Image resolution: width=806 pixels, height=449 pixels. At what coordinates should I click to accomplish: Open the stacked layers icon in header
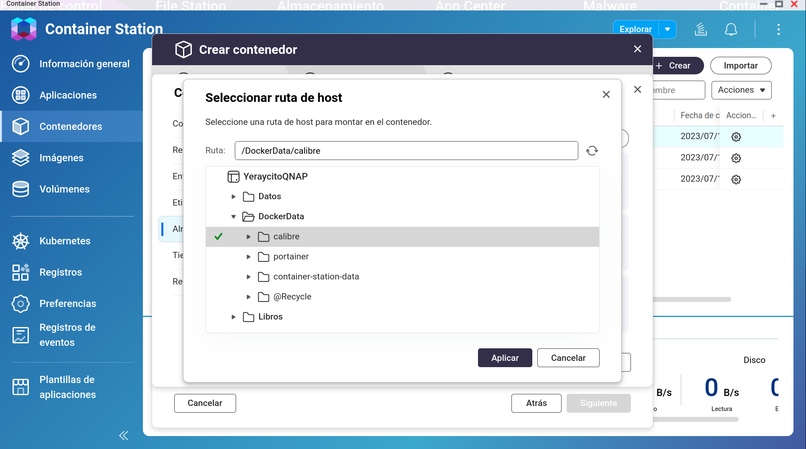tap(701, 30)
